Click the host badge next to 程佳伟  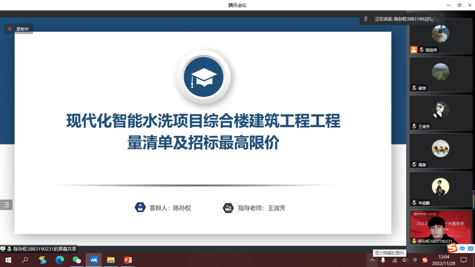coord(414,50)
